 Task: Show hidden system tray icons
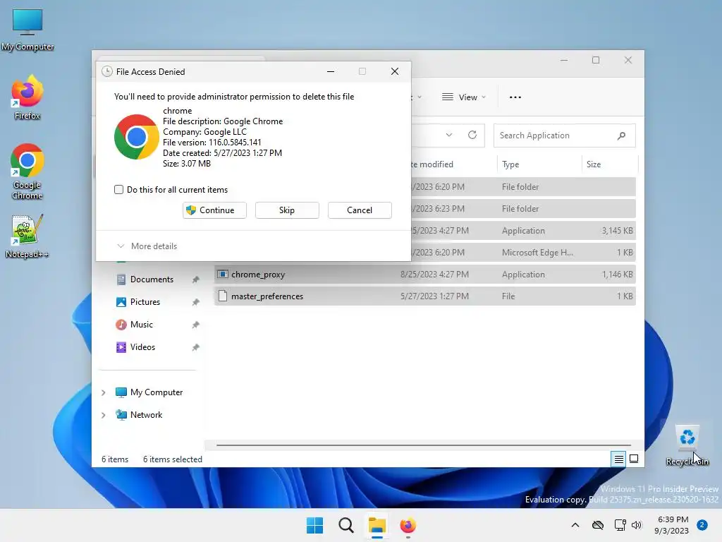pyautogui.click(x=575, y=525)
